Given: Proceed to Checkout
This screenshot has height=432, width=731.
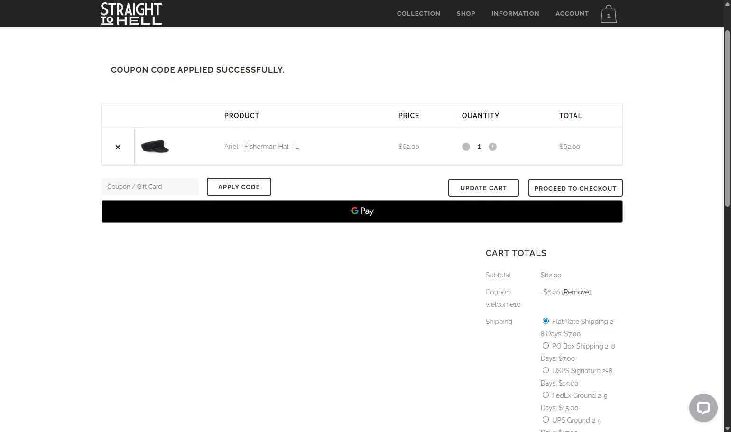Looking at the screenshot, I should (x=575, y=188).
